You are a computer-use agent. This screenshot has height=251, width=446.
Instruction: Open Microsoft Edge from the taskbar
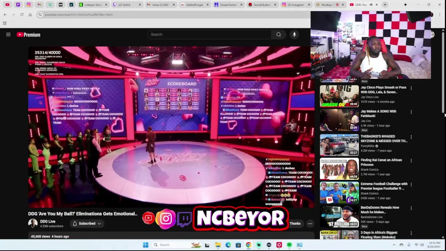click(x=228, y=245)
